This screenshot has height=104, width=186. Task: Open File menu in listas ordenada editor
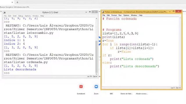pyautogui.click(x=104, y=15)
